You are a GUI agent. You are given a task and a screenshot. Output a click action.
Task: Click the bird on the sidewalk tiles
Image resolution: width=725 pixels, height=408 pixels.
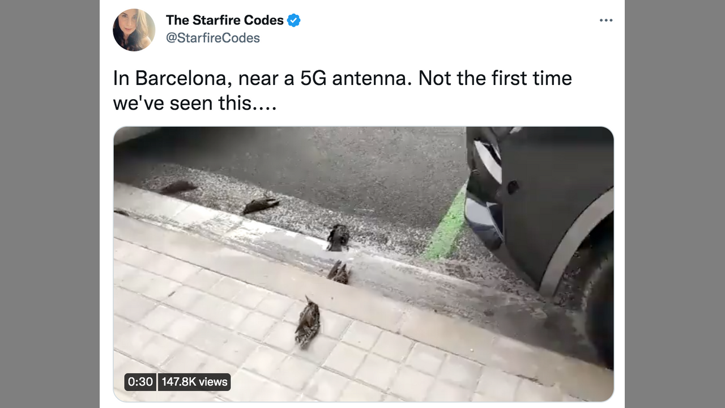tap(308, 322)
